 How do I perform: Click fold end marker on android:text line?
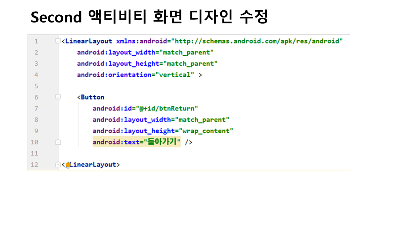pyautogui.click(x=58, y=142)
